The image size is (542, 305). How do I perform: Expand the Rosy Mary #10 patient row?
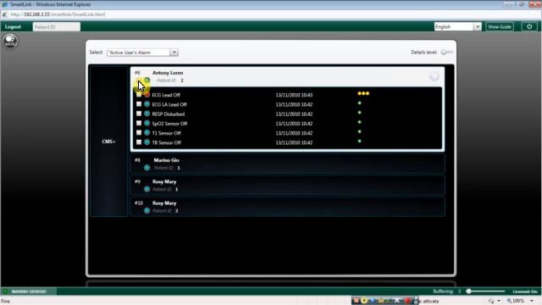(x=287, y=207)
